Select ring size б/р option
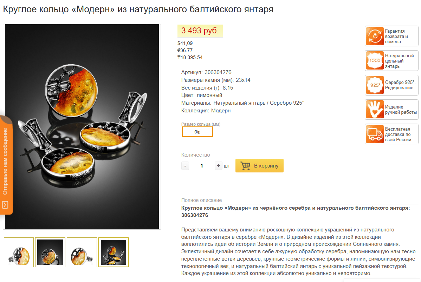 pos(197,132)
